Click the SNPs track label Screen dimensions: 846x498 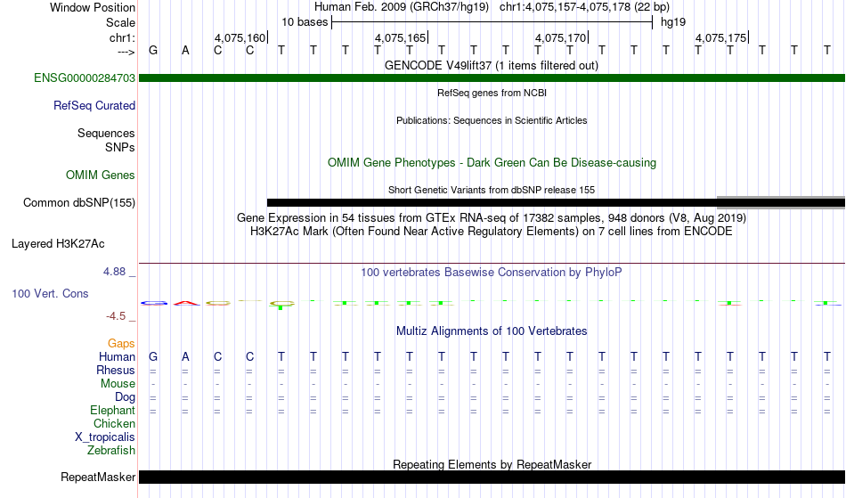pos(120,147)
